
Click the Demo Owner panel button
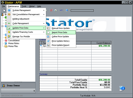[18, 86]
